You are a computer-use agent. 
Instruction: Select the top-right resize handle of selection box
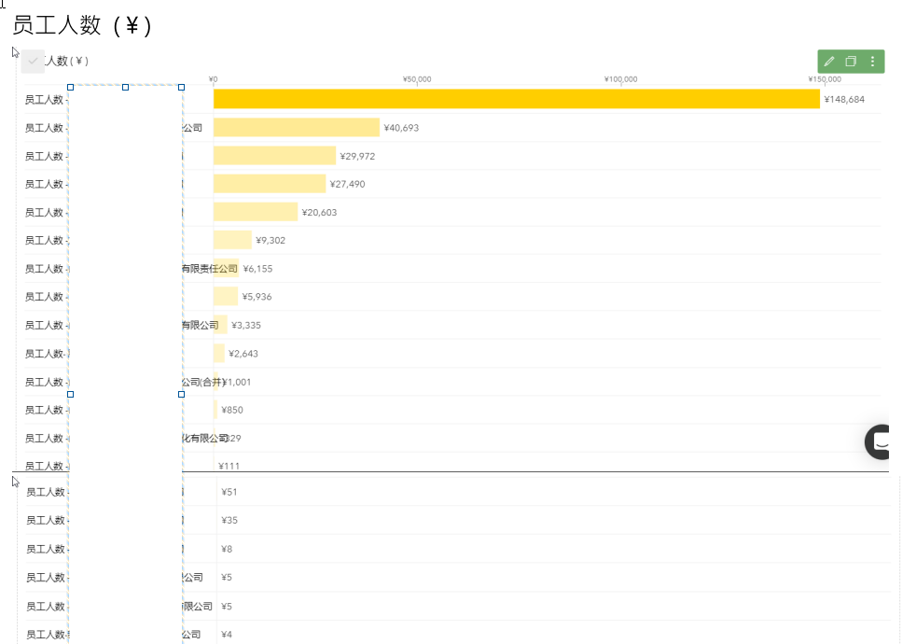tap(181, 87)
